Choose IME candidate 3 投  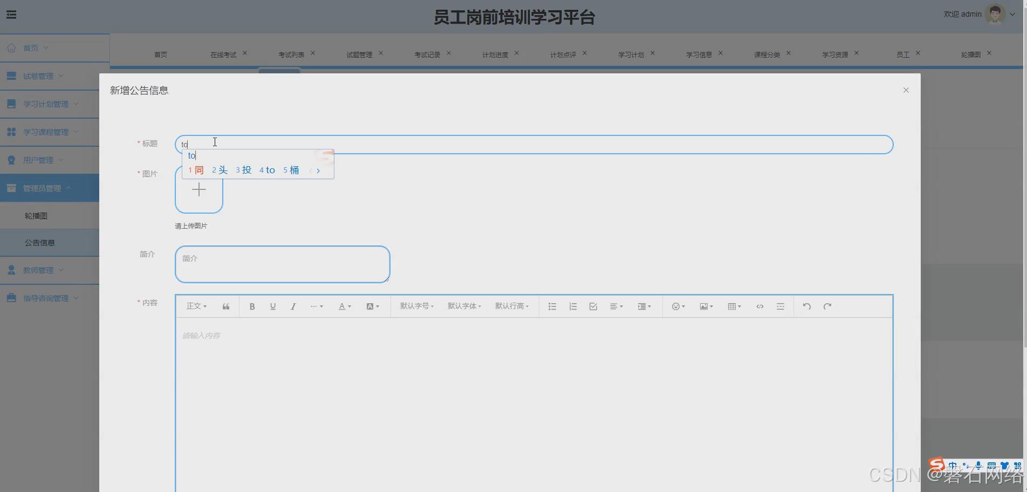[243, 170]
